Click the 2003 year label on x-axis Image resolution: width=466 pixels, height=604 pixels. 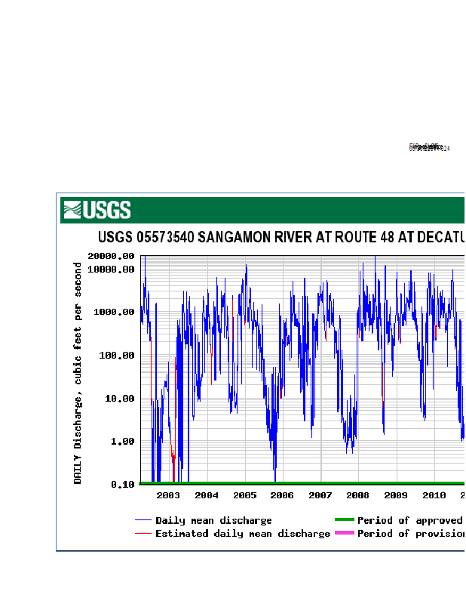(x=168, y=495)
